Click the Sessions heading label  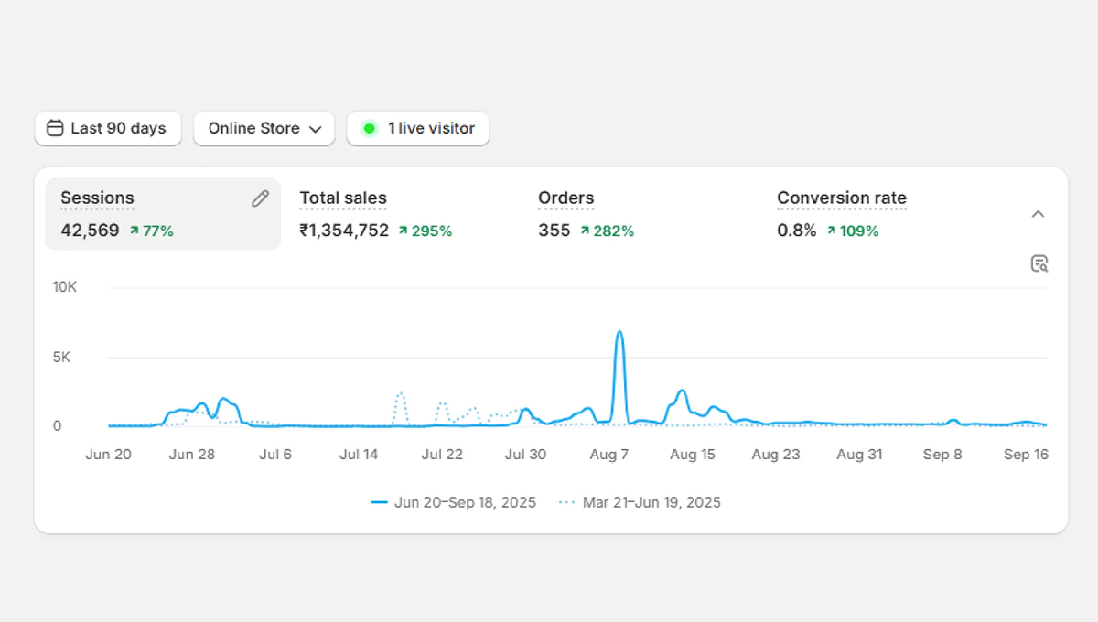[x=97, y=198]
